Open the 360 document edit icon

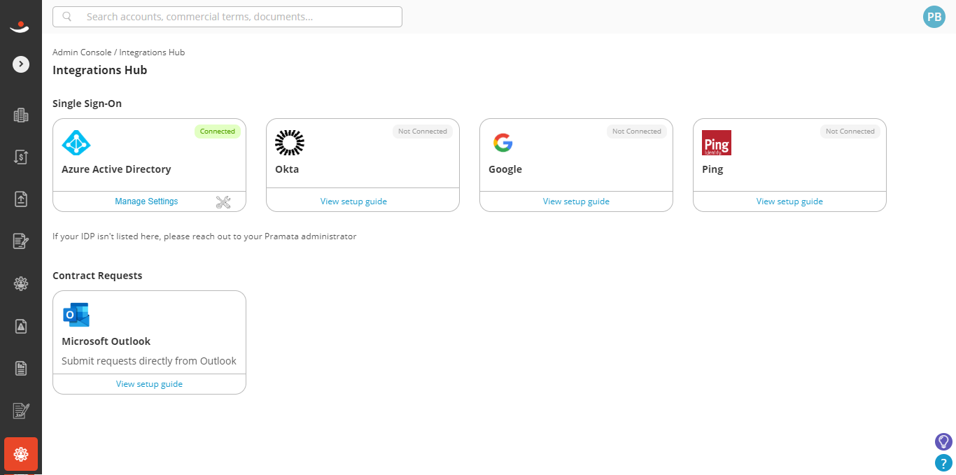pyautogui.click(x=21, y=411)
